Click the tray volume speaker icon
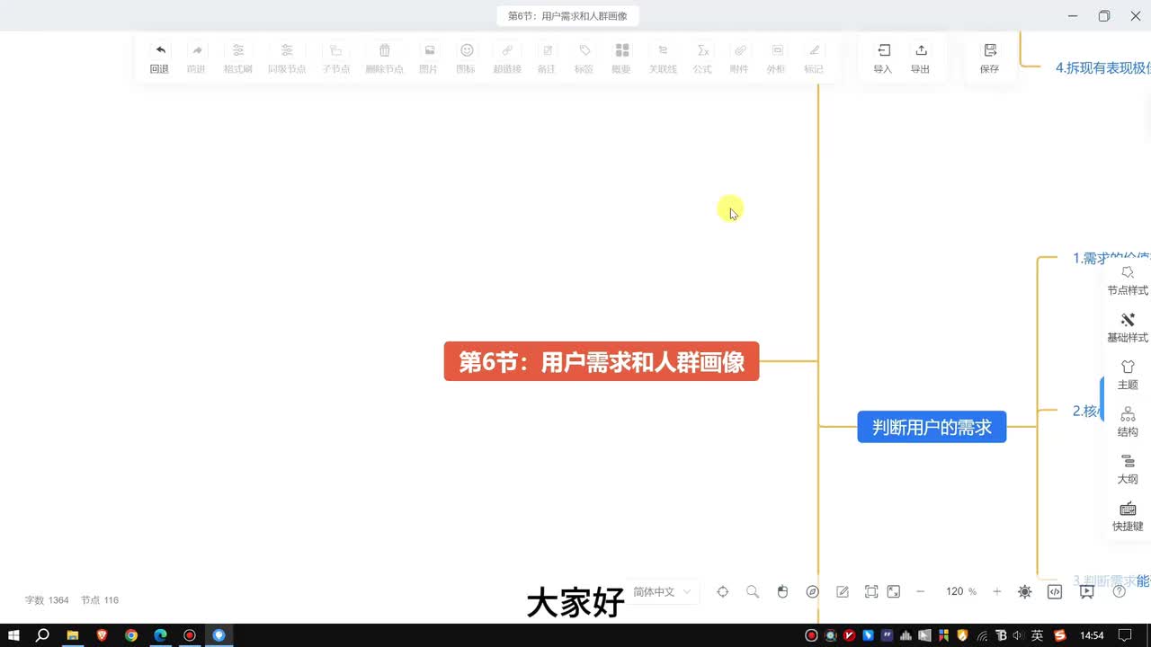The height and width of the screenshot is (647, 1151). 1018,635
